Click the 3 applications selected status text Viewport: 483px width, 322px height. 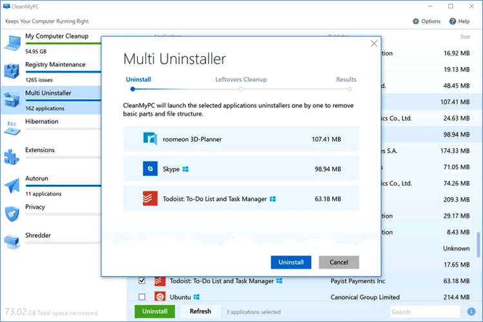pos(254,312)
